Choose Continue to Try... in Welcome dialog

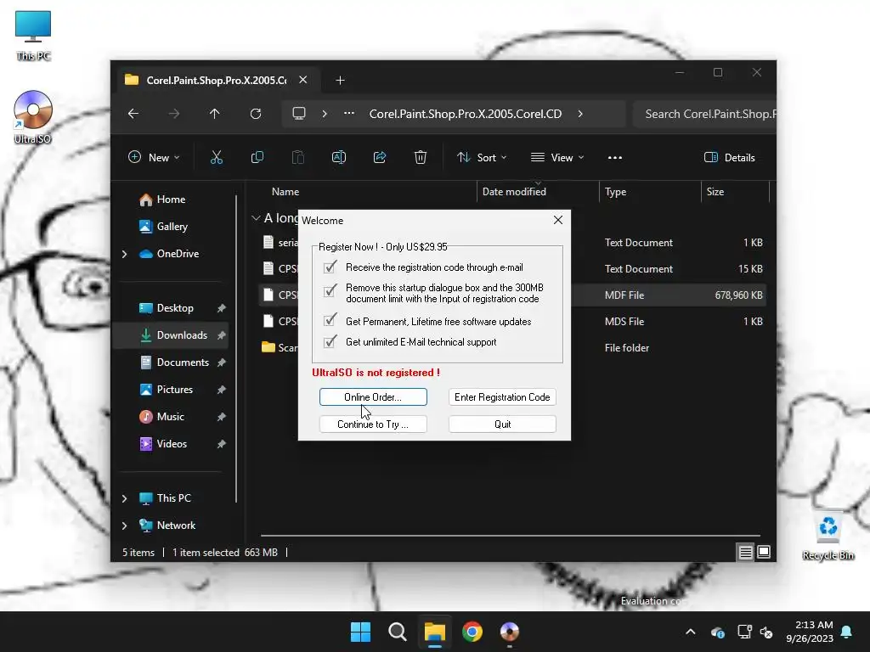(x=373, y=424)
